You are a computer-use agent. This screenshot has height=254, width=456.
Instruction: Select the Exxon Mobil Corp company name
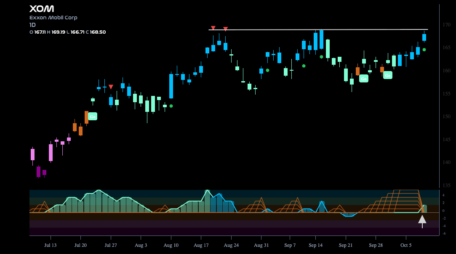pos(53,17)
